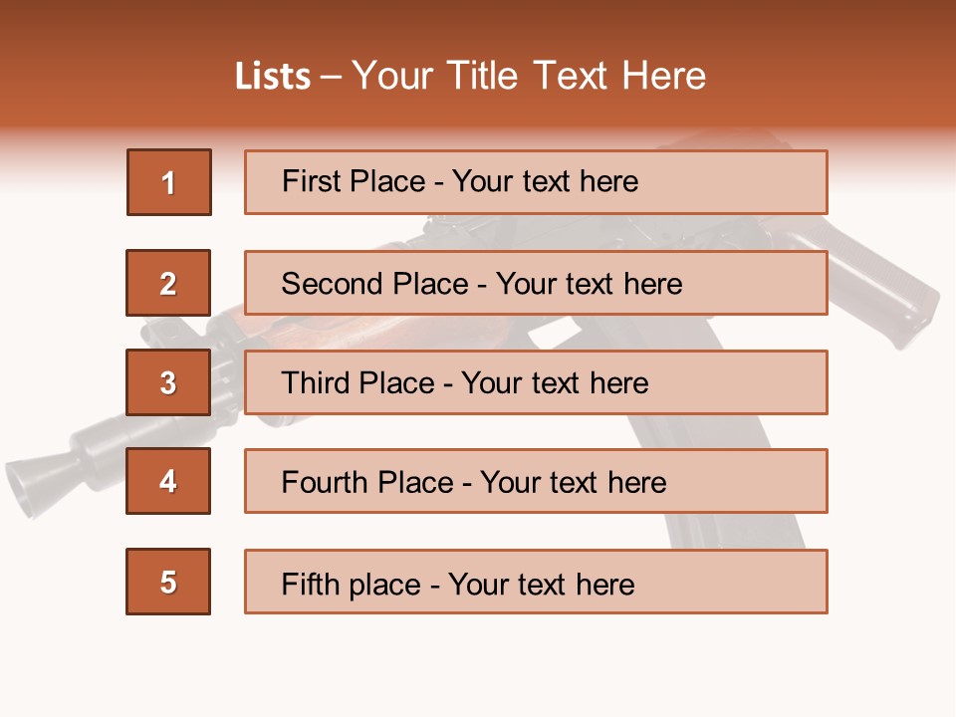
Task: Select the number 4 square
Action: click(168, 481)
